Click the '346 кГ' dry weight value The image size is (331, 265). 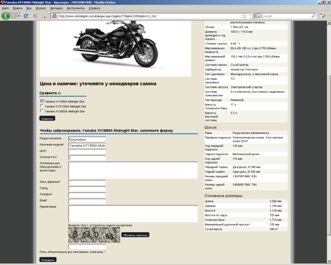click(274, 229)
